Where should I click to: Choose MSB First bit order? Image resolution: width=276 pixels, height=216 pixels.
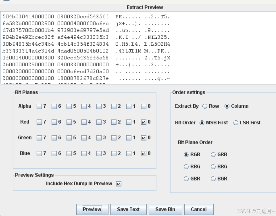202,123
